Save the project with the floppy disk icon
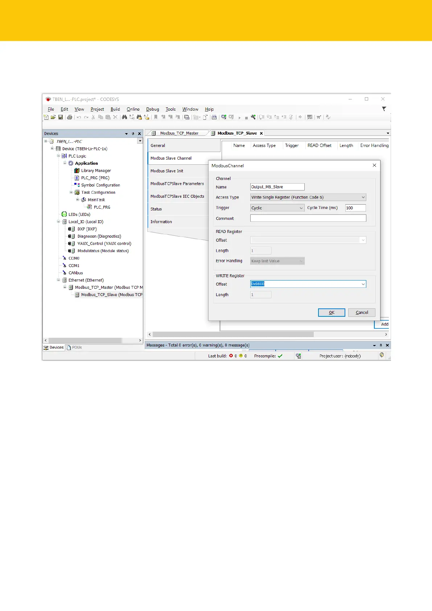The image size is (432, 611). [61, 117]
